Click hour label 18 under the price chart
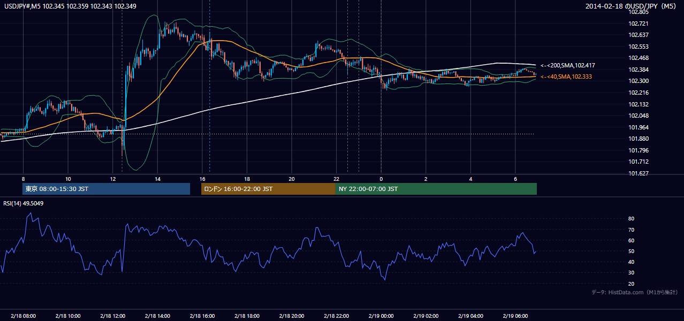This screenshot has width=684, height=321. (x=247, y=179)
